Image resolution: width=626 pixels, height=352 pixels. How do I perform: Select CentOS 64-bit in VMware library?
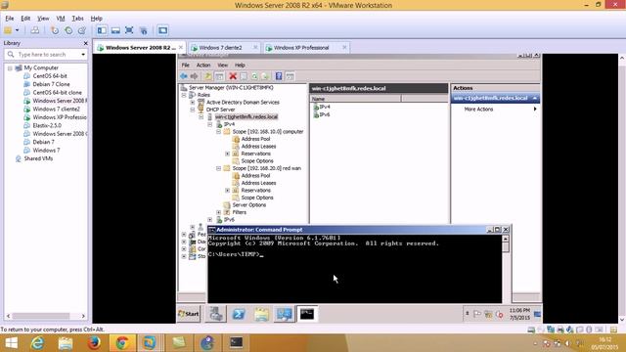tap(50, 76)
